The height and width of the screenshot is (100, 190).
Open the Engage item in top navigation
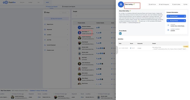point(30,2)
